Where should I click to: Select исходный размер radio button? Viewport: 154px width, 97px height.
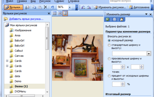click(109, 40)
